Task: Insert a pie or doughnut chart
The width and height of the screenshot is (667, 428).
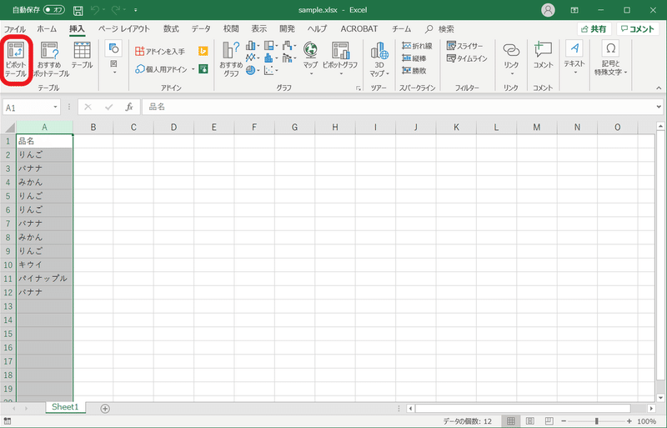Action: pos(253,70)
